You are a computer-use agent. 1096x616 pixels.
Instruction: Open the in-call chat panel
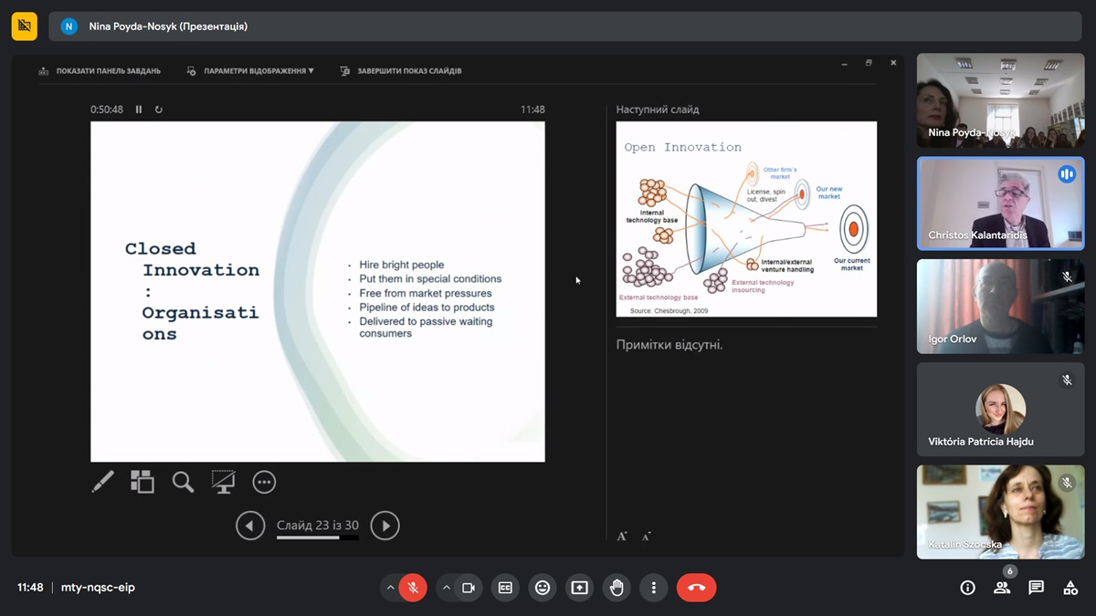point(1036,588)
